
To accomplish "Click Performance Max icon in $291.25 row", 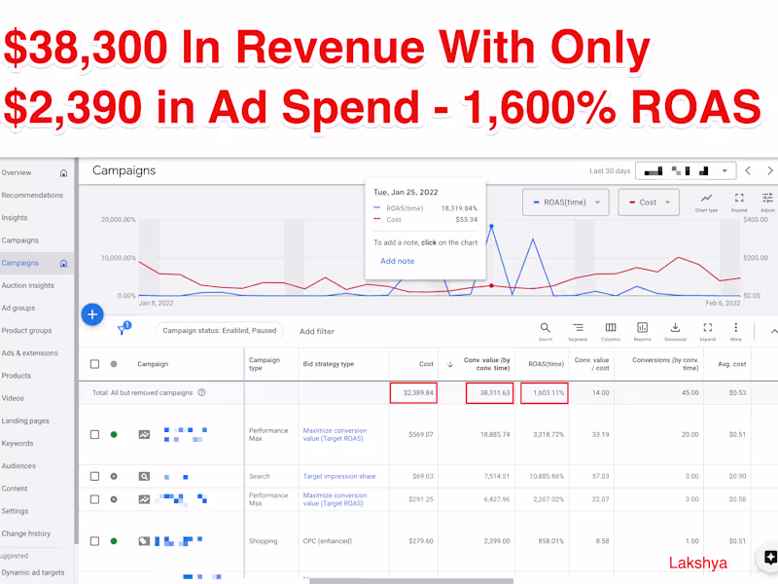I will pos(144,499).
